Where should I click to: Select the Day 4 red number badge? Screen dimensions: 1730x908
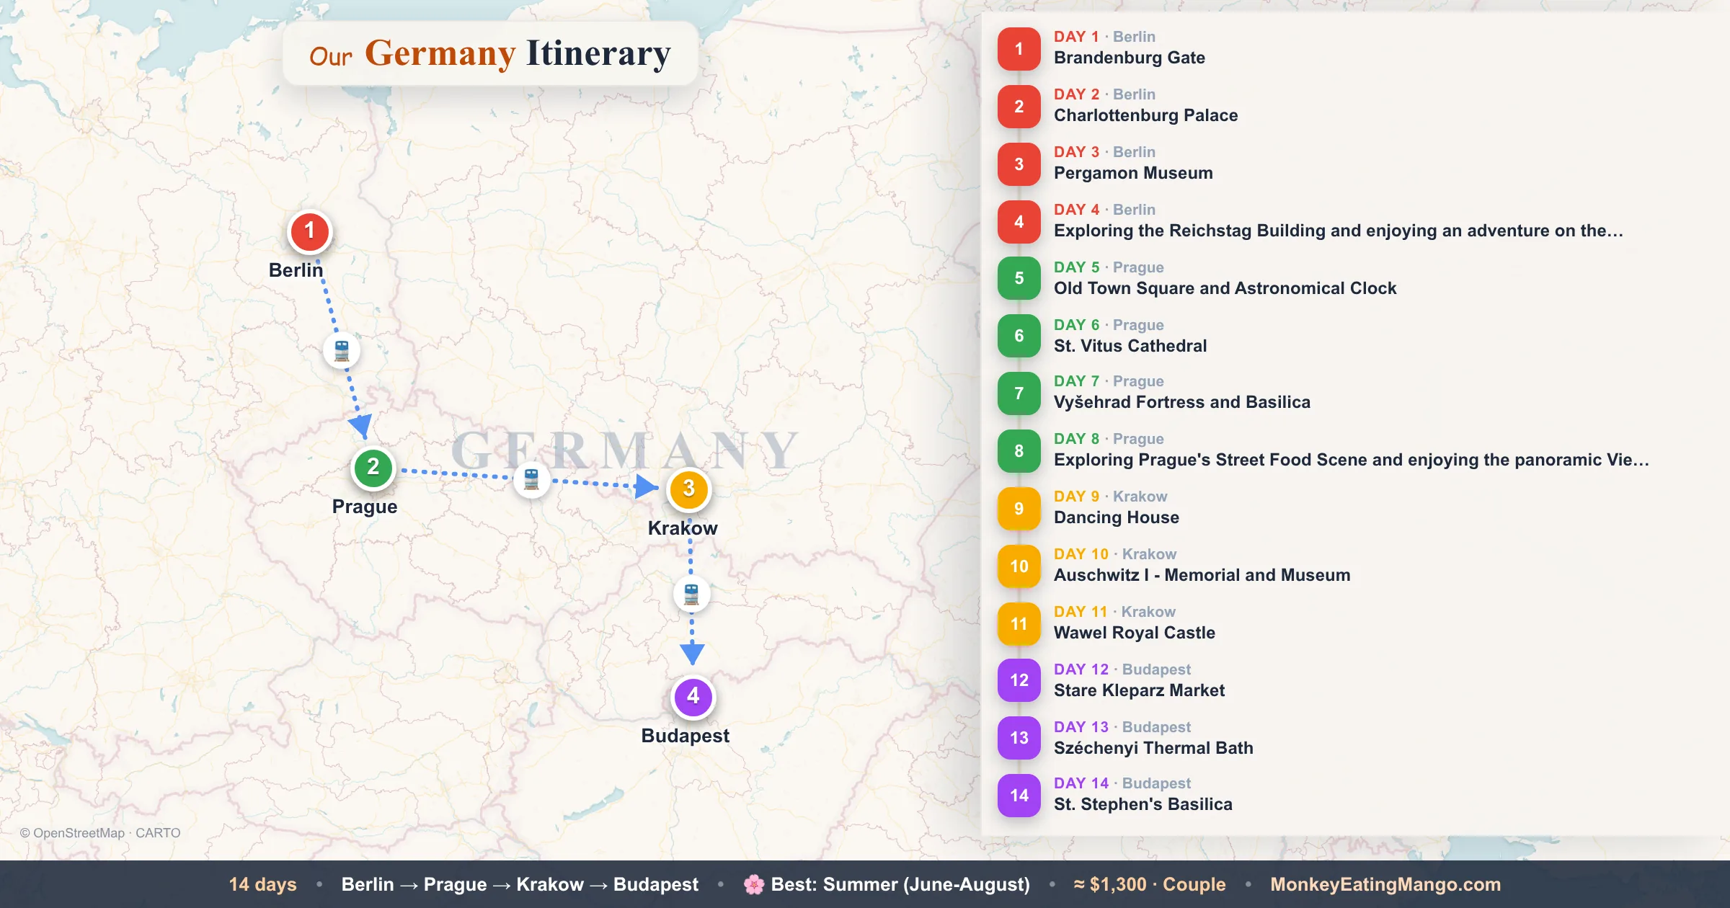tap(1019, 222)
